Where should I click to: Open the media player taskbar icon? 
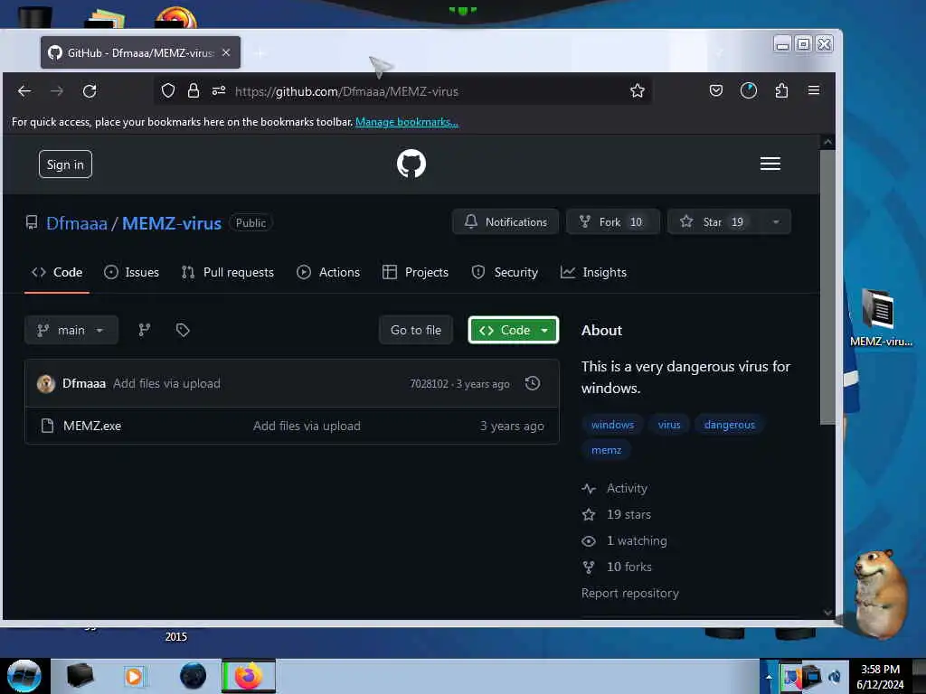pos(134,676)
